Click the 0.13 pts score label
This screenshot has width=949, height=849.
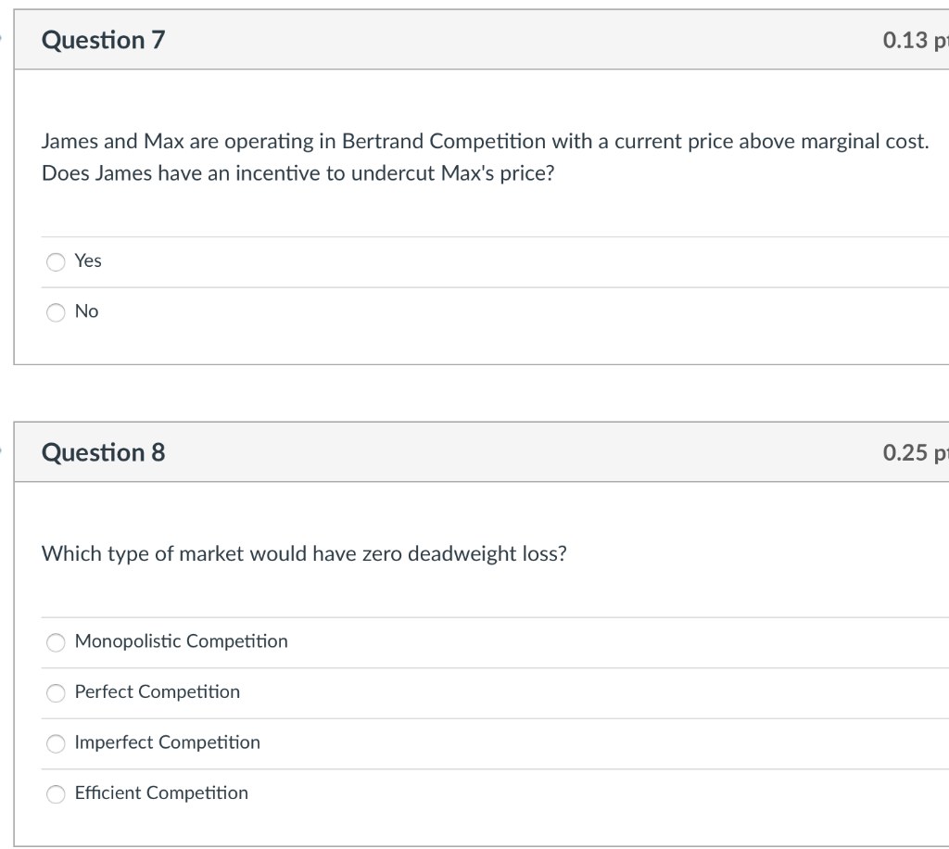(915, 41)
